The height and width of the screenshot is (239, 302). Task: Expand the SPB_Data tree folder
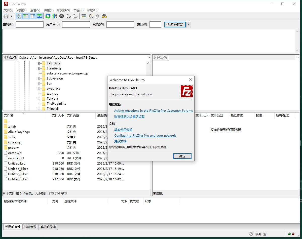39,63
